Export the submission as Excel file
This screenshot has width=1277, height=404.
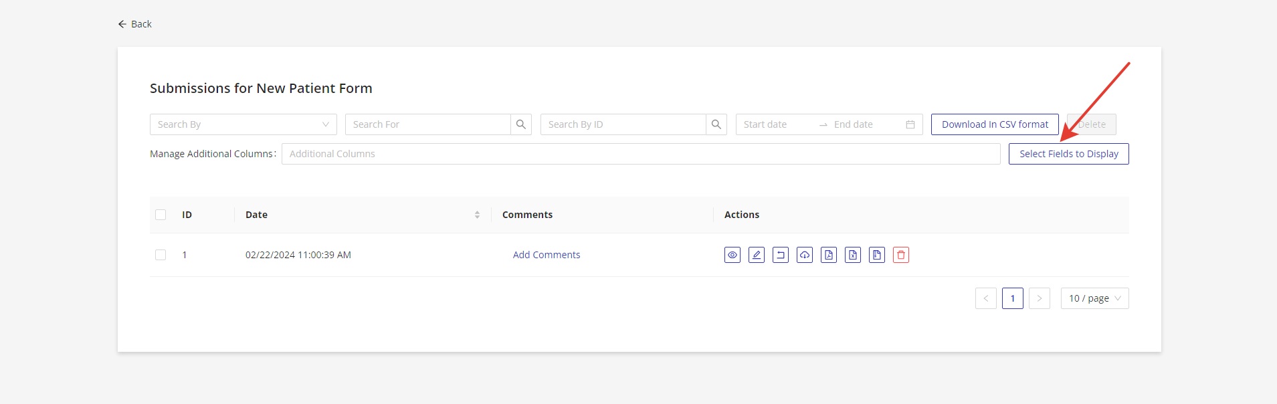tap(852, 255)
